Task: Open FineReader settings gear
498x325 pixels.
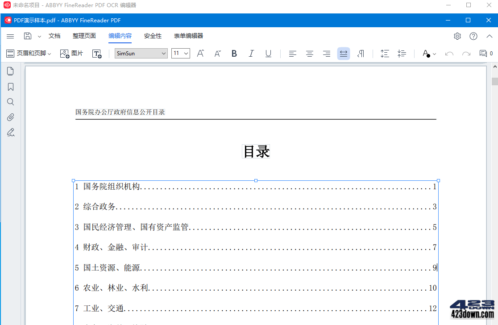Action: [x=457, y=36]
